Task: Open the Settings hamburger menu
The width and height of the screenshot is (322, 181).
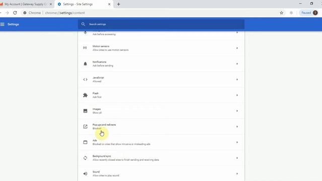Action: (2, 24)
